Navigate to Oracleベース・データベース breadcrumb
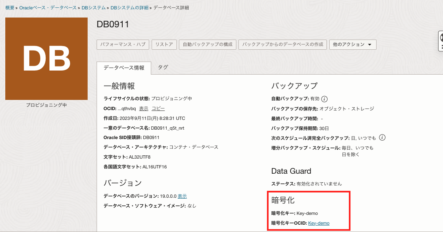The width and height of the screenshot is (443, 232). (48, 8)
